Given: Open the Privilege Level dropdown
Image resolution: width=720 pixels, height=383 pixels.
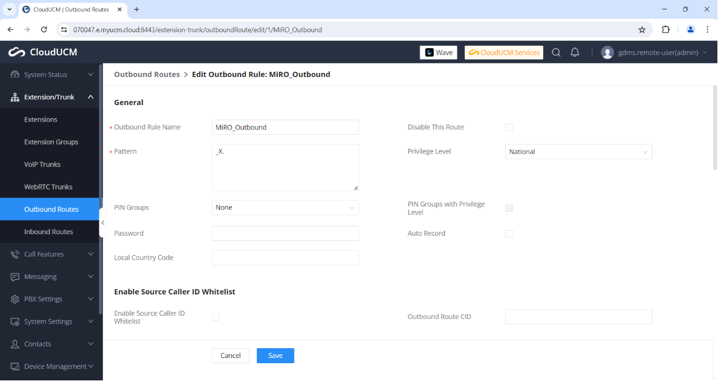Looking at the screenshot, I should [578, 152].
